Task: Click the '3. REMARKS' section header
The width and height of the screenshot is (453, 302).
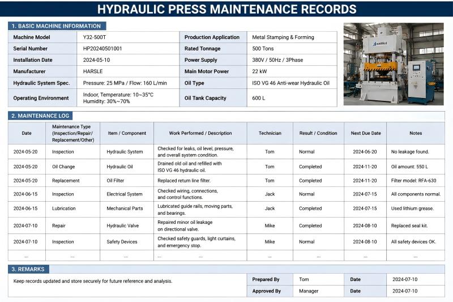Action: tap(28, 269)
